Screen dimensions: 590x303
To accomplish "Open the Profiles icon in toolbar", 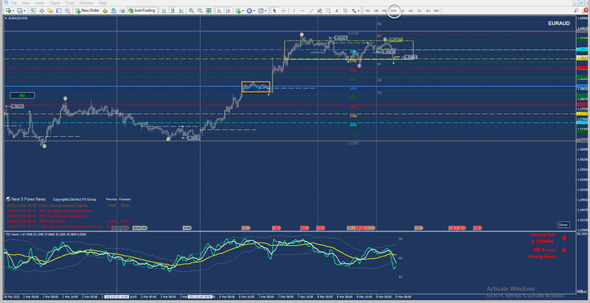I will coord(19,10).
